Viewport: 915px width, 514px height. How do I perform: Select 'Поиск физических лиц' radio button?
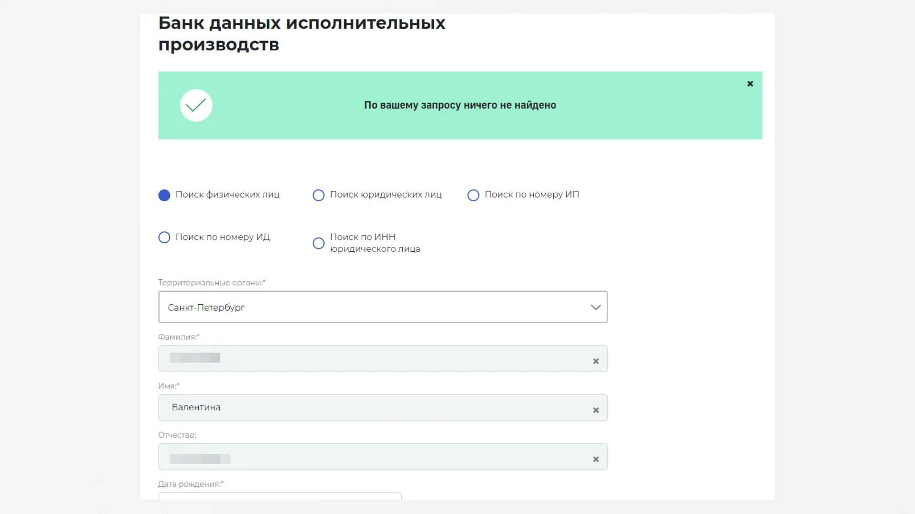[164, 195]
